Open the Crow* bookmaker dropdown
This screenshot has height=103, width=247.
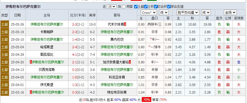(149, 13)
